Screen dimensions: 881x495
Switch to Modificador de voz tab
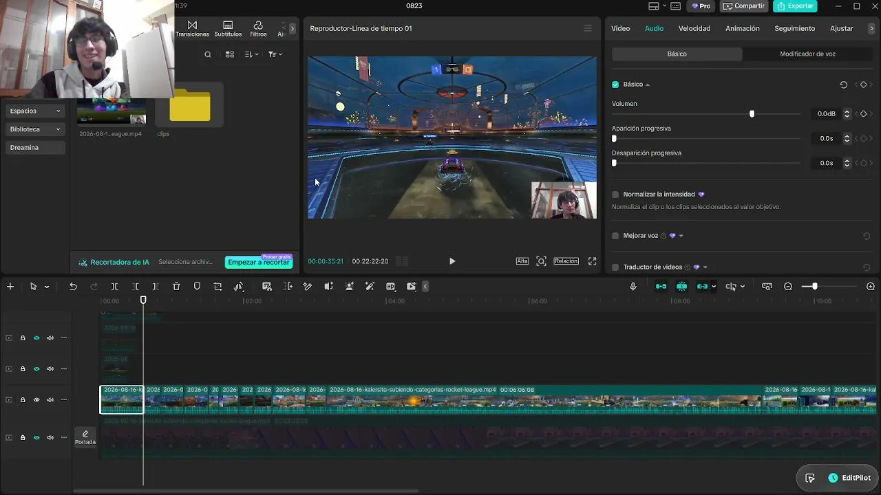click(x=808, y=54)
